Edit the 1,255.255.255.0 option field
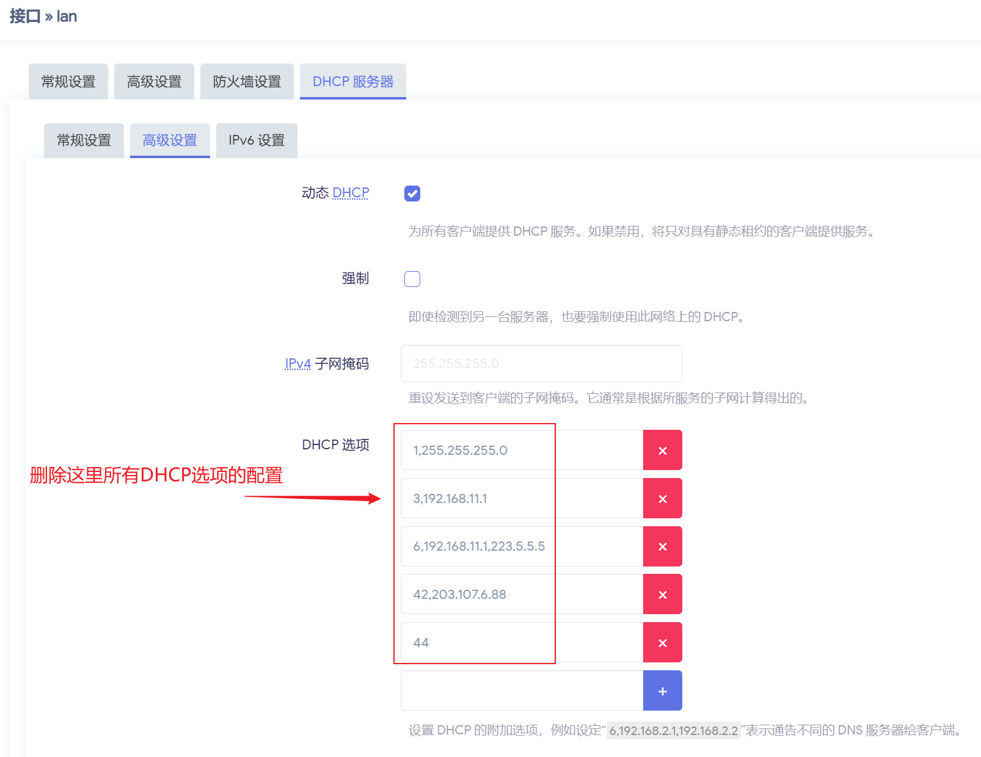The height and width of the screenshot is (757, 981). (522, 450)
